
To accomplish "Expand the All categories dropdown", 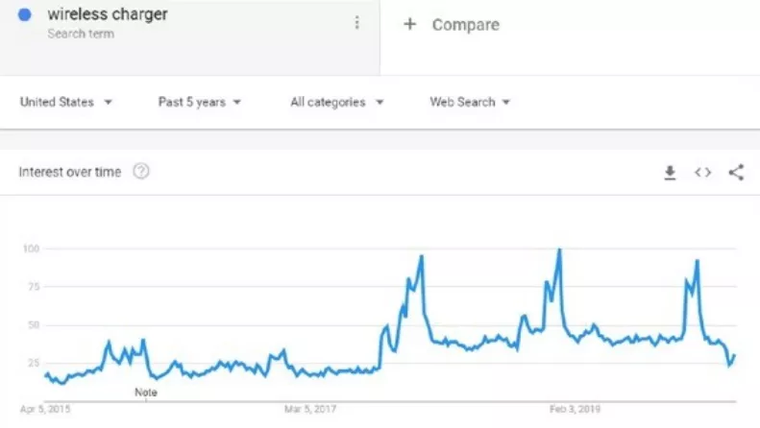I will 337,102.
